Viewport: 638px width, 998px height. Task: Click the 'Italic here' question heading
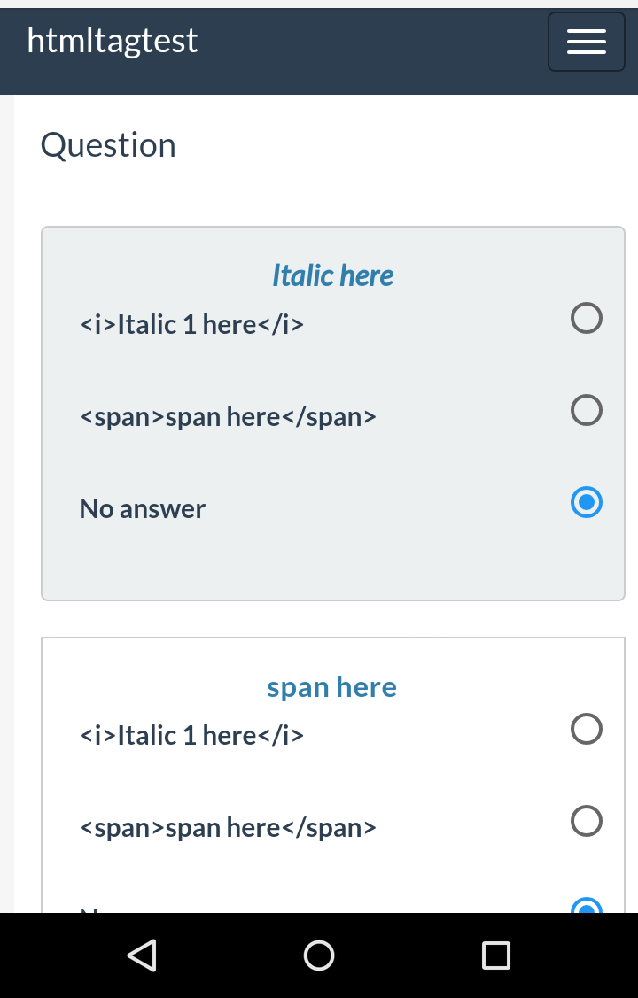tap(332, 275)
